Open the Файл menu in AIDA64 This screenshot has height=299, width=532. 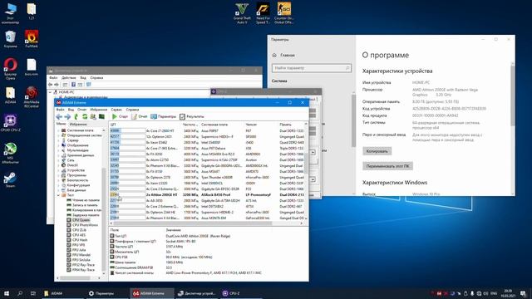coord(60,110)
